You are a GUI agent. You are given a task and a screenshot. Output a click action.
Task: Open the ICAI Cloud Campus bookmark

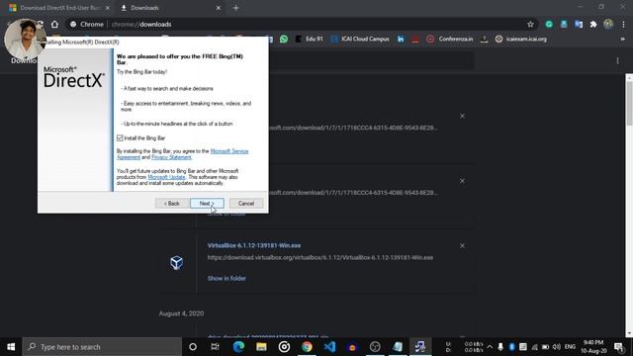coord(360,39)
